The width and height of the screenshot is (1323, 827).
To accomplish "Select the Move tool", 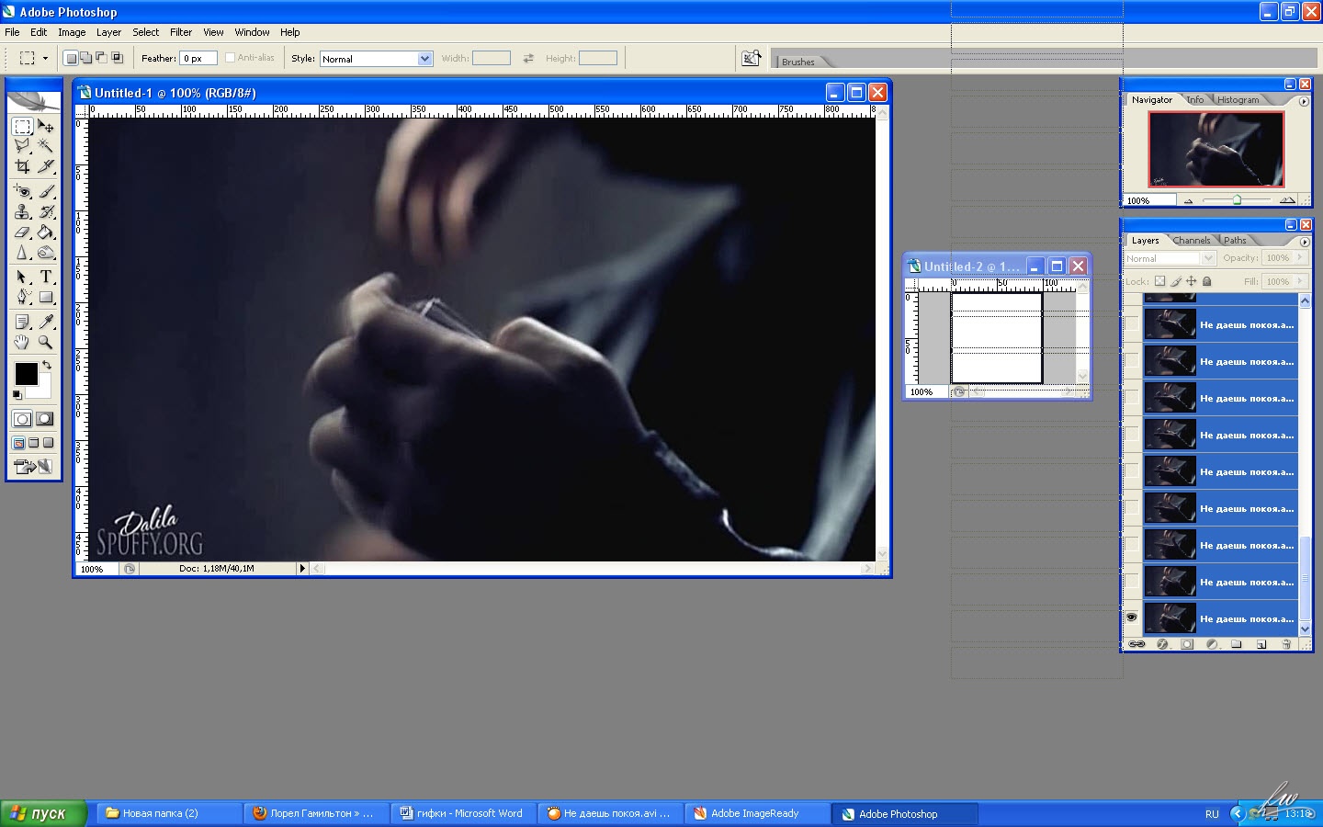I will (46, 127).
